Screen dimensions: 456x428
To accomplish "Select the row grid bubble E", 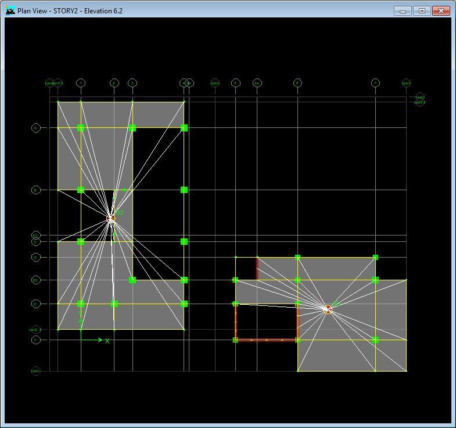I will pos(36,304).
